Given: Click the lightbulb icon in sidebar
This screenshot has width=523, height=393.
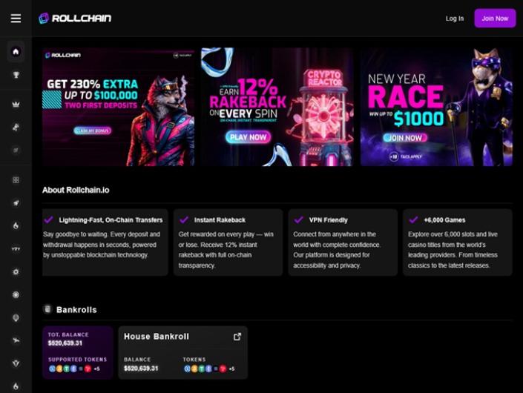Looking at the screenshot, I should point(16,317).
